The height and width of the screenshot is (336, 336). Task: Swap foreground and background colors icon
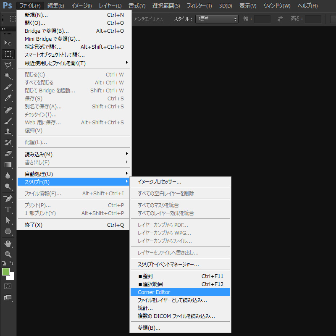pos(12,263)
